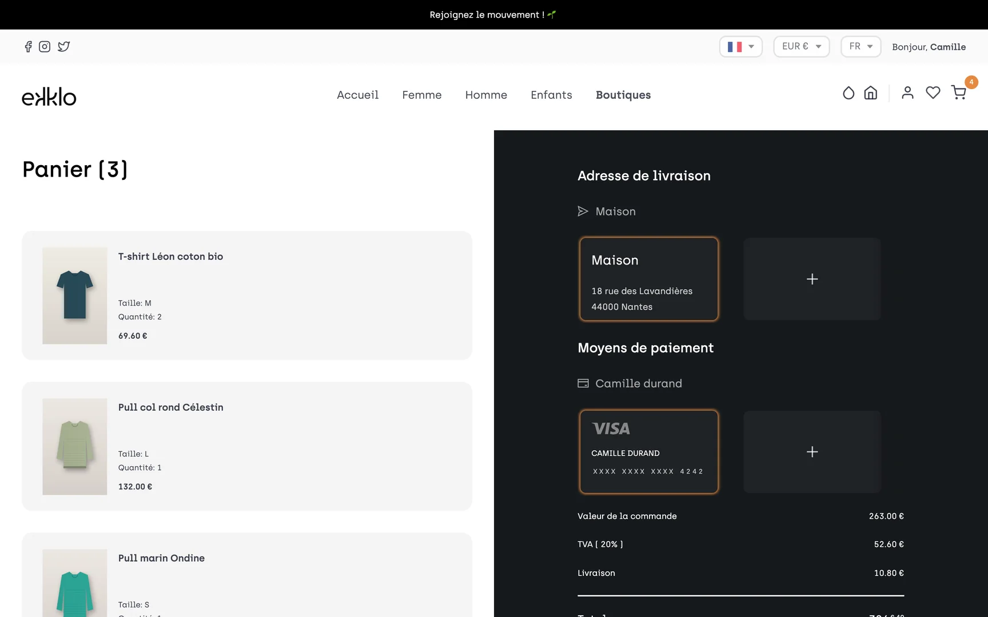Go to the ekklo logo homepage

49,97
